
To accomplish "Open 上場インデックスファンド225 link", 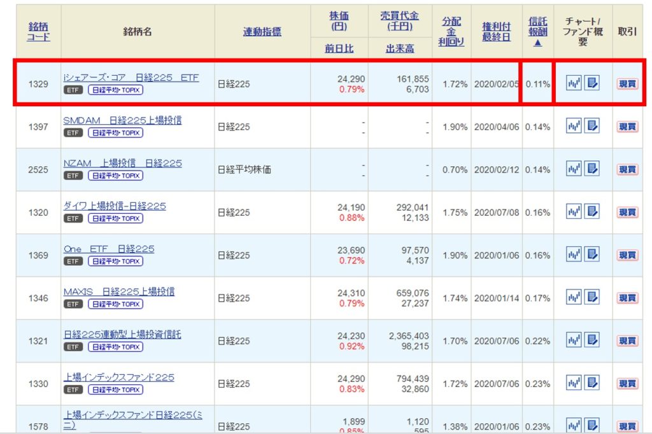I will (118, 377).
